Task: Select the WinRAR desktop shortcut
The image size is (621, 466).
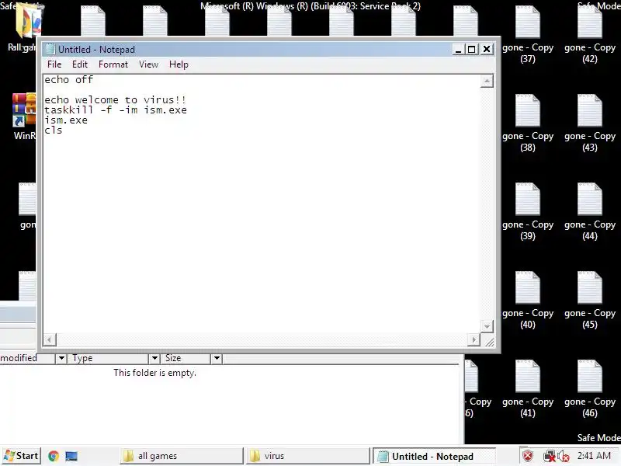Action: (x=24, y=117)
